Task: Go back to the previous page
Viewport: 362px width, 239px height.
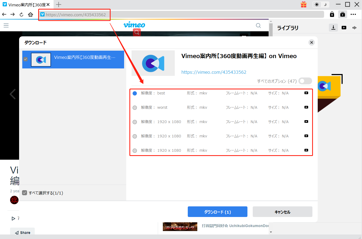Action: (x=4, y=14)
